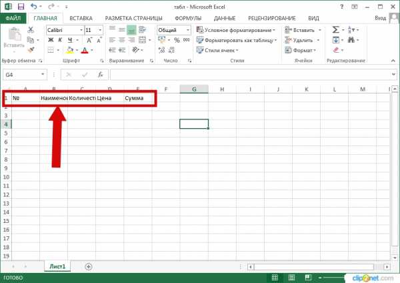
Task: Open the Общий number format dropdown
Action: [187, 30]
